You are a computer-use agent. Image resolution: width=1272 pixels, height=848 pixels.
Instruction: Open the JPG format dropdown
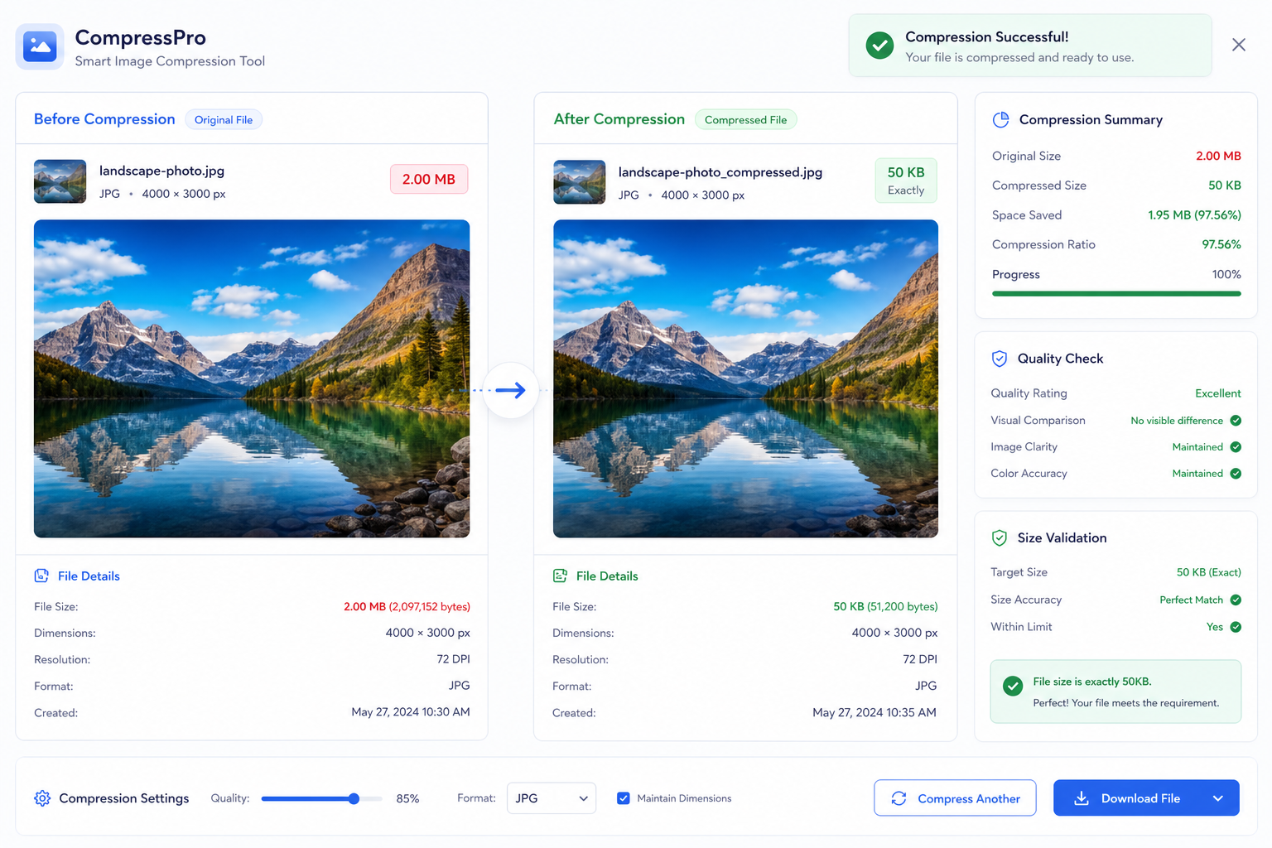point(552,798)
